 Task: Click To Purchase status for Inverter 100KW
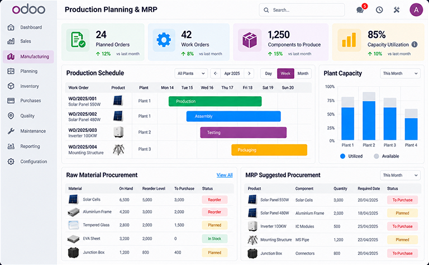click(x=402, y=226)
